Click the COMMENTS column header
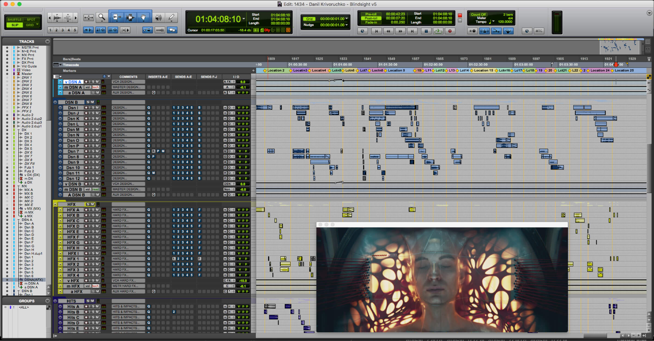Image resolution: width=654 pixels, height=341 pixels. point(128,77)
